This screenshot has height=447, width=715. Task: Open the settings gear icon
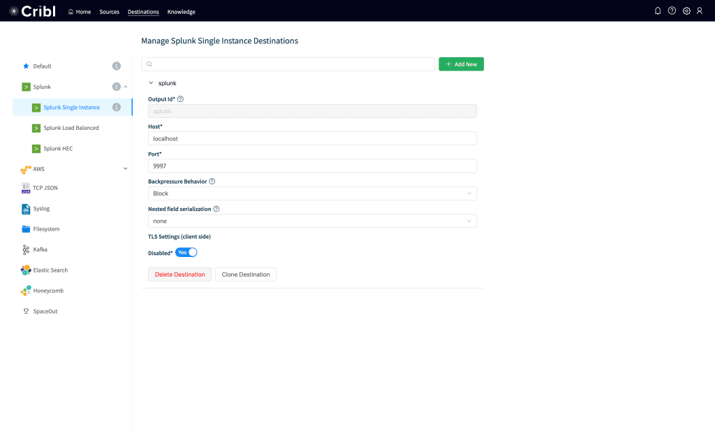686,11
